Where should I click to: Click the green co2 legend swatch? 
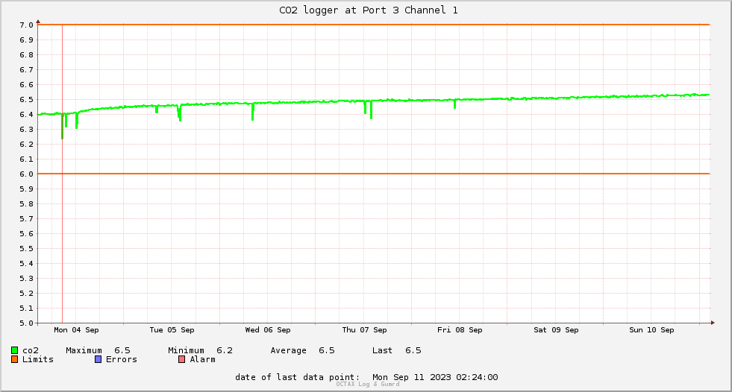tap(14, 350)
